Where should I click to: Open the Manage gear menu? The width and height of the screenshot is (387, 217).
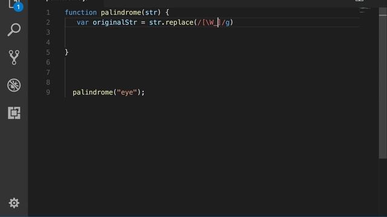tap(14, 203)
